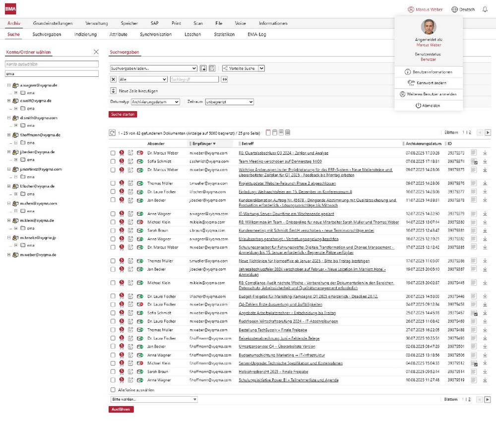496x423 pixels.
Task: Open the Zeitraum unbegrenzt dropdown
Action: click(229, 102)
